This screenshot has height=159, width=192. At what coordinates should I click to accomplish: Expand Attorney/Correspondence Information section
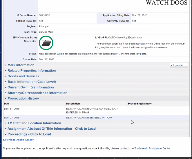[x=37, y=93]
